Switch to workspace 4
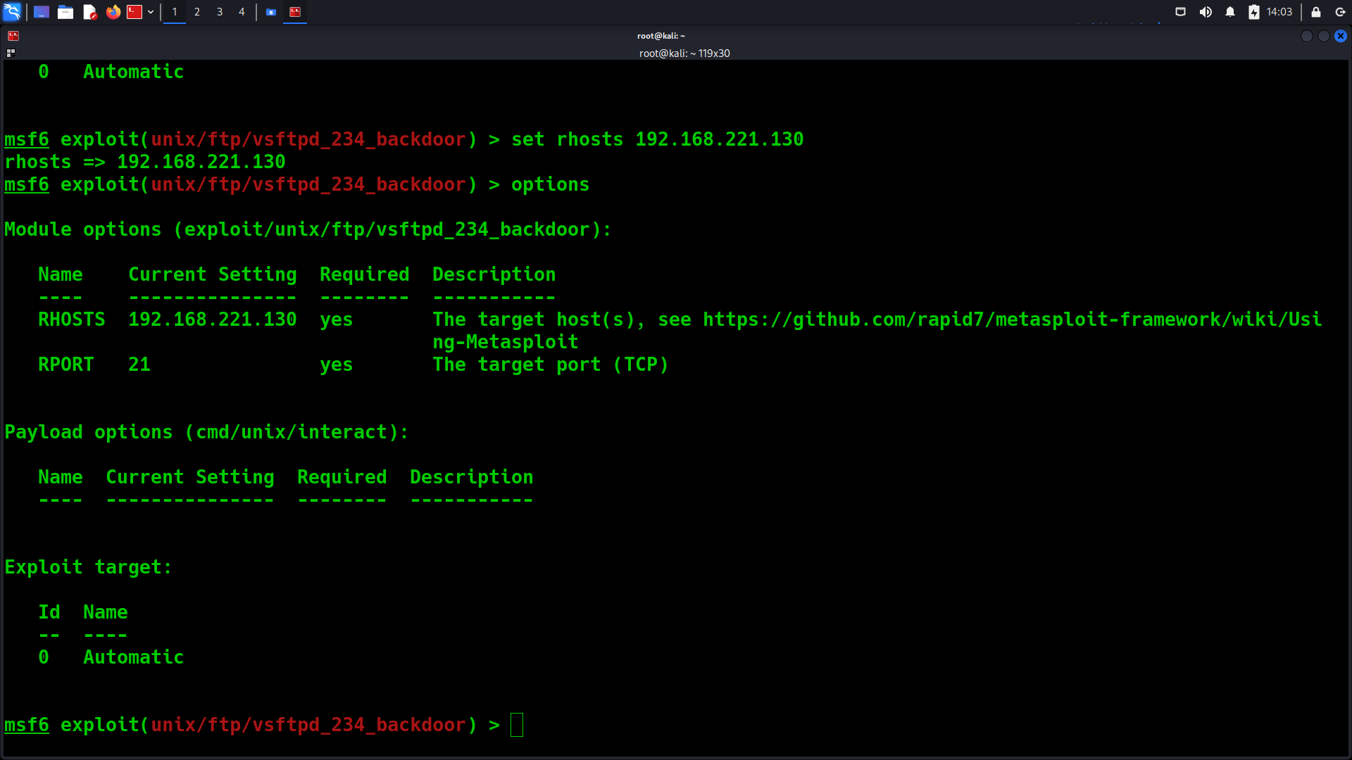 (242, 12)
